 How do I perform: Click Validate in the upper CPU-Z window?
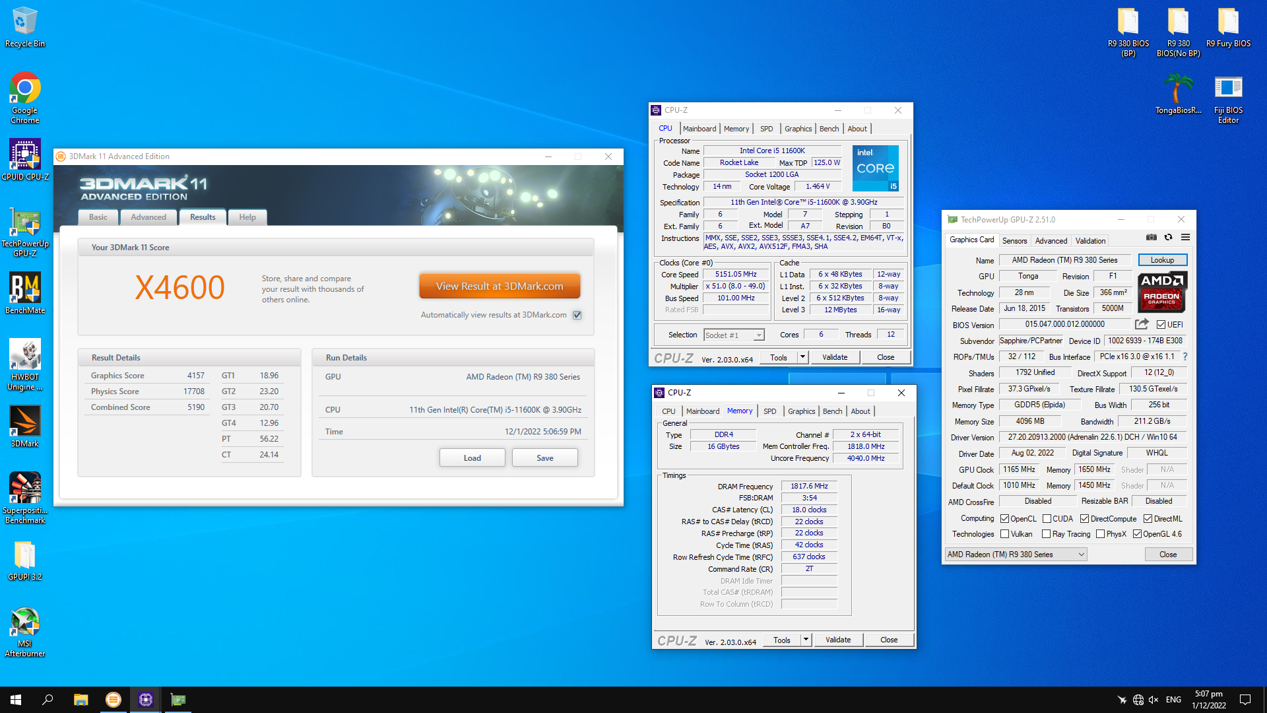pos(835,357)
